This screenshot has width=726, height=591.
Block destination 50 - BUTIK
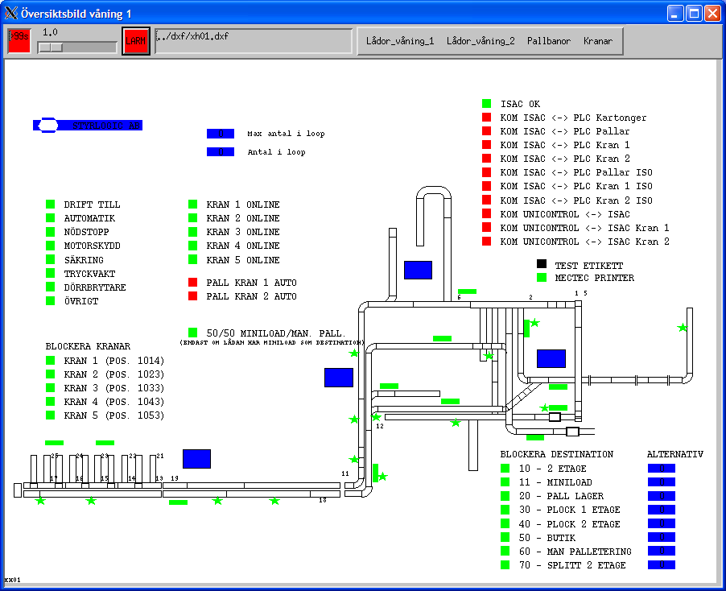[505, 537]
